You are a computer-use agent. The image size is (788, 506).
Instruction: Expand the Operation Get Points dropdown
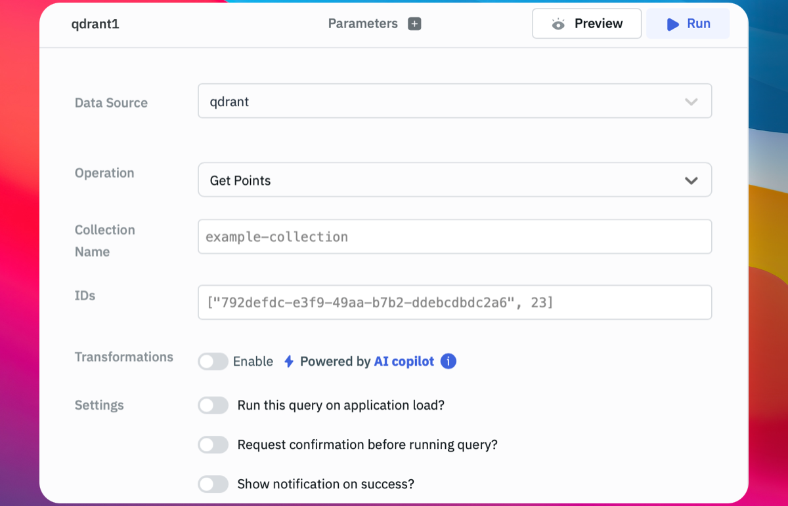(x=454, y=180)
